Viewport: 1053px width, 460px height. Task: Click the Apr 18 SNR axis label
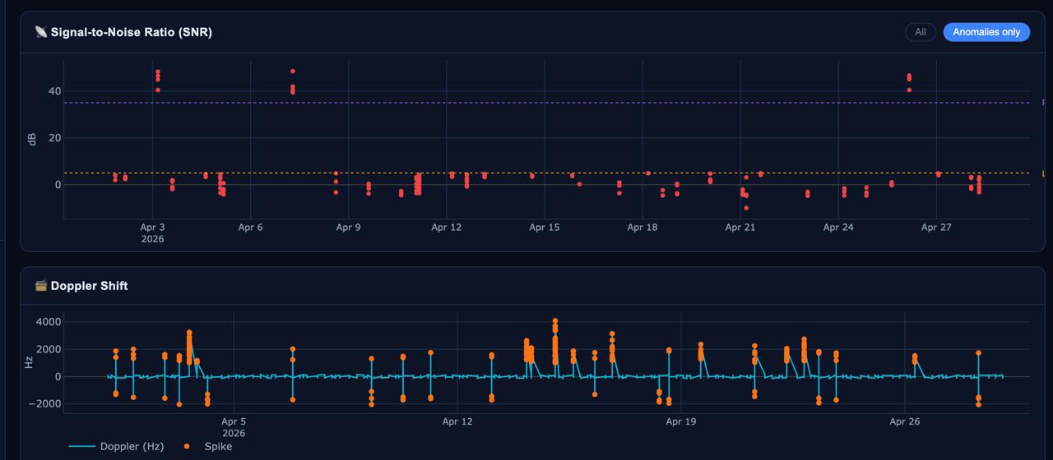tap(642, 228)
